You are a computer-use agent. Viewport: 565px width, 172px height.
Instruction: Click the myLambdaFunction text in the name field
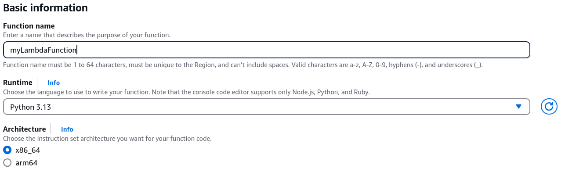click(43, 50)
